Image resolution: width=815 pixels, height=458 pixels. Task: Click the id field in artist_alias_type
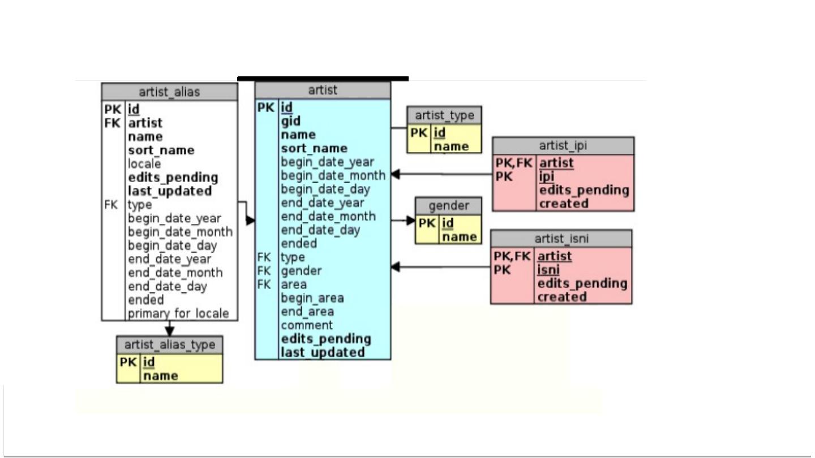(x=149, y=362)
